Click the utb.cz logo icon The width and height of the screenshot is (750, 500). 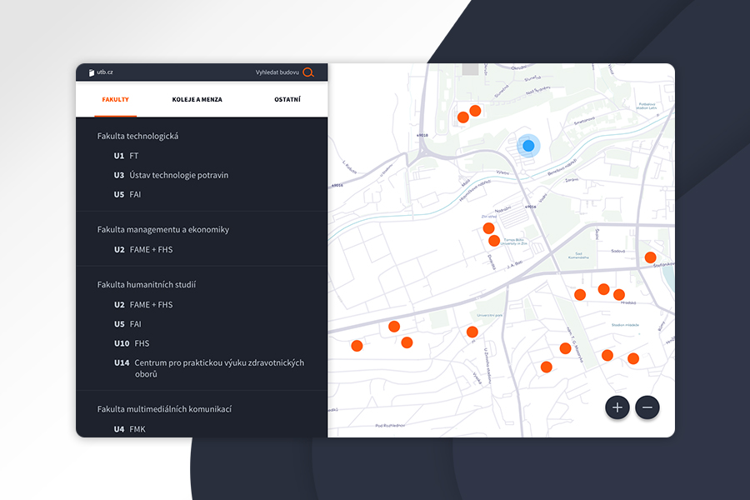[x=92, y=72]
